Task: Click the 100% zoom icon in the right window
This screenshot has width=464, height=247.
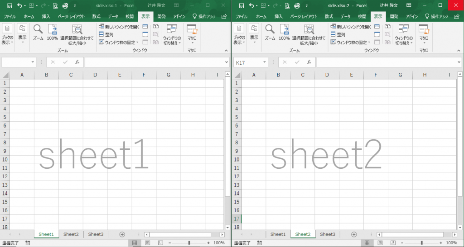Action: point(284,30)
